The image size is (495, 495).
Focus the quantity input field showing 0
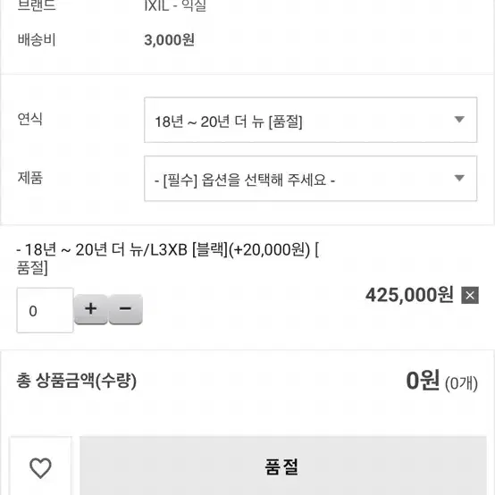[x=45, y=310]
